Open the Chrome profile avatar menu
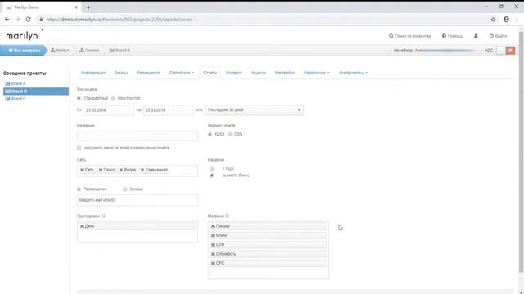This screenshot has width=524, height=294. [x=506, y=20]
